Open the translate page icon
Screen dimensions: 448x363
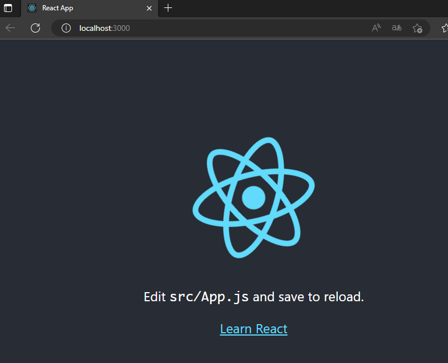397,28
